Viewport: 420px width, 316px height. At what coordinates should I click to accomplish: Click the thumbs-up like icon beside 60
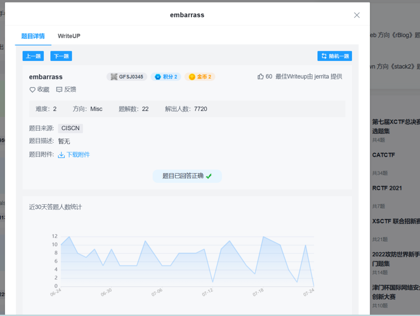[x=260, y=77]
